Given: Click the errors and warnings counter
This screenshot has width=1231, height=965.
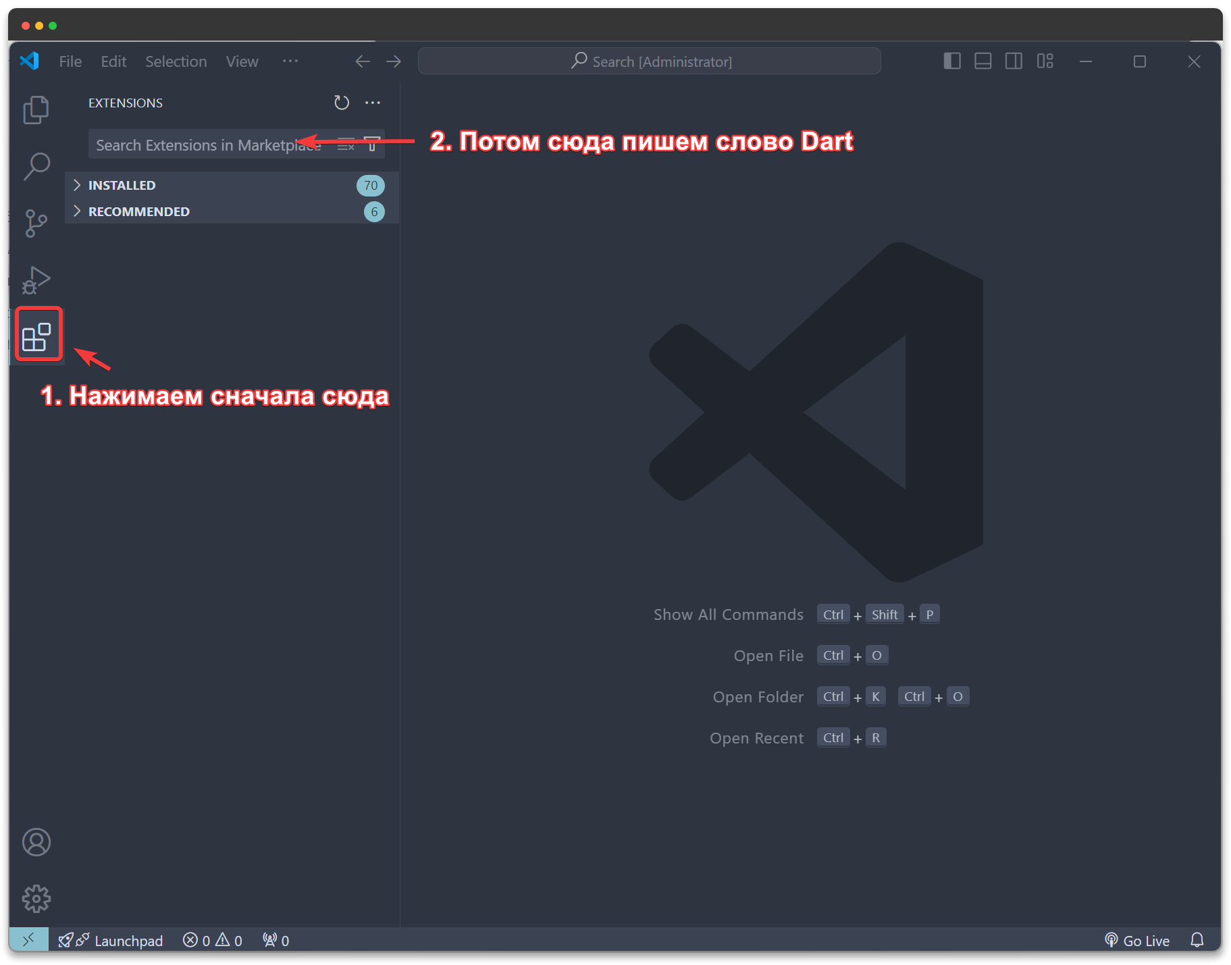Looking at the screenshot, I should point(213,940).
